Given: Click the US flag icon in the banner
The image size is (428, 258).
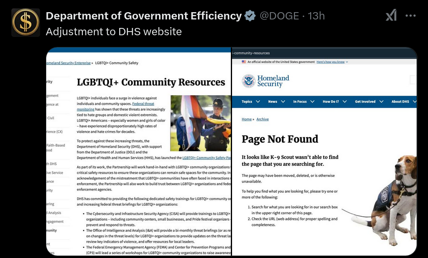Looking at the screenshot, I should 244,62.
